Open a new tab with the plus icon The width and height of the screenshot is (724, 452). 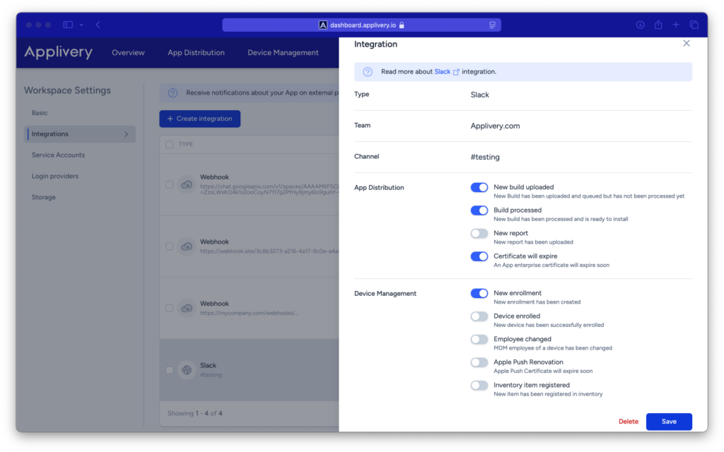675,24
